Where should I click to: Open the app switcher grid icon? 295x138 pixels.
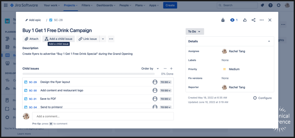6,5
